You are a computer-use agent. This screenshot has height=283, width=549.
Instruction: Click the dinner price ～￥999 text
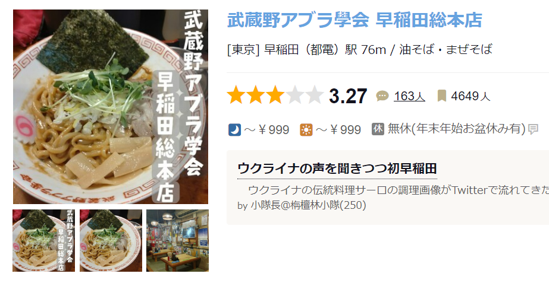[267, 129]
